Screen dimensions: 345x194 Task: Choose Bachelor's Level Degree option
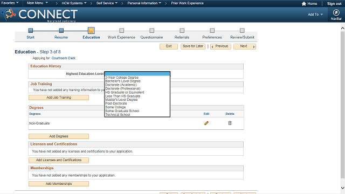137,81
